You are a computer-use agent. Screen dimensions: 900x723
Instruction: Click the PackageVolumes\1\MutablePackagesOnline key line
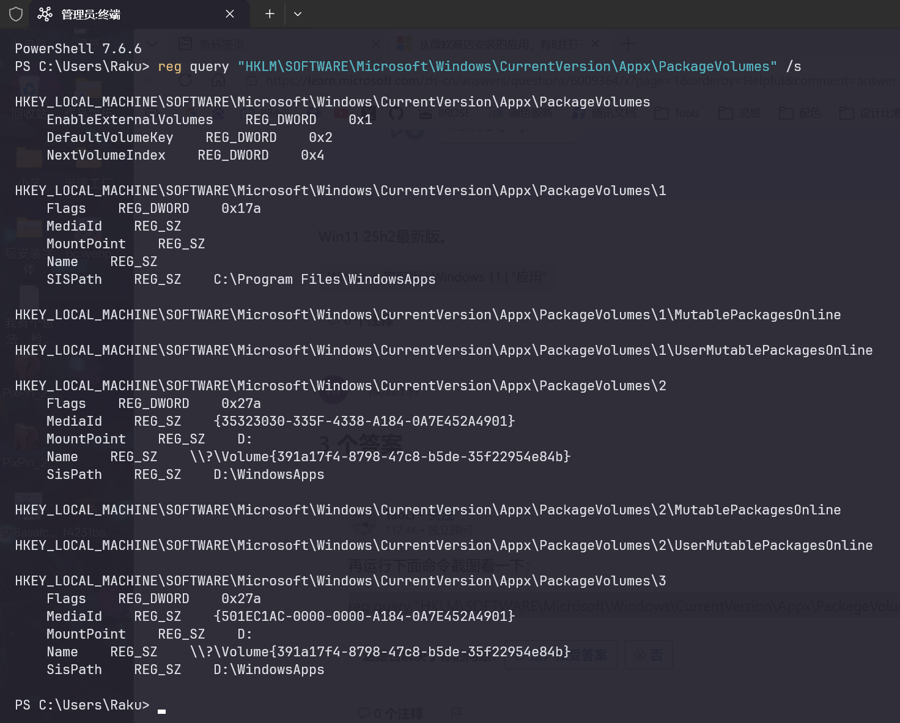click(x=428, y=315)
